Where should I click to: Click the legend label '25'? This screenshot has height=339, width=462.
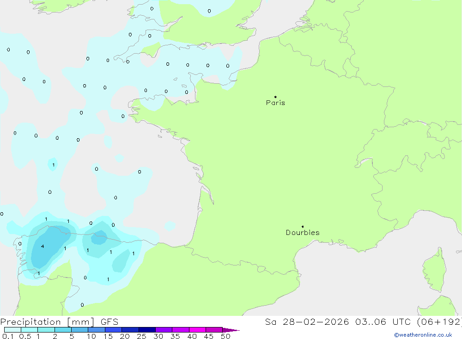[141, 336]
